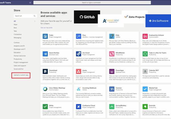Open the Flow app icon
The height and width of the screenshot is (119, 171).
click(x=79, y=36)
